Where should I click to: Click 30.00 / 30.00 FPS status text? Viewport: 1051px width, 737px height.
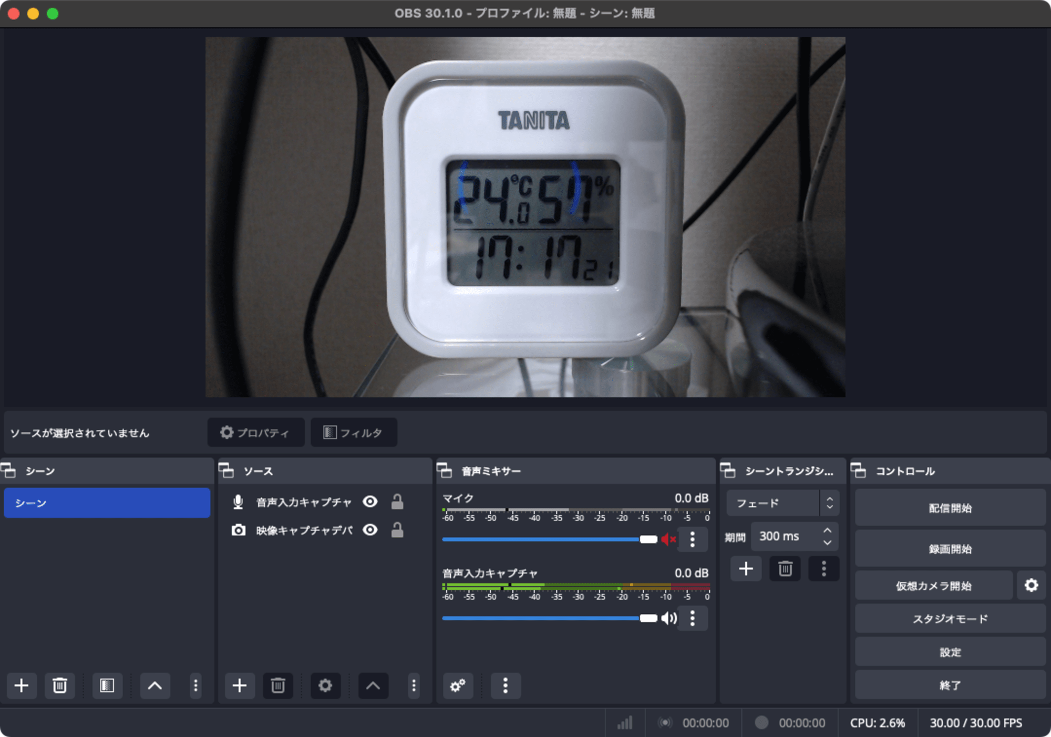(976, 723)
